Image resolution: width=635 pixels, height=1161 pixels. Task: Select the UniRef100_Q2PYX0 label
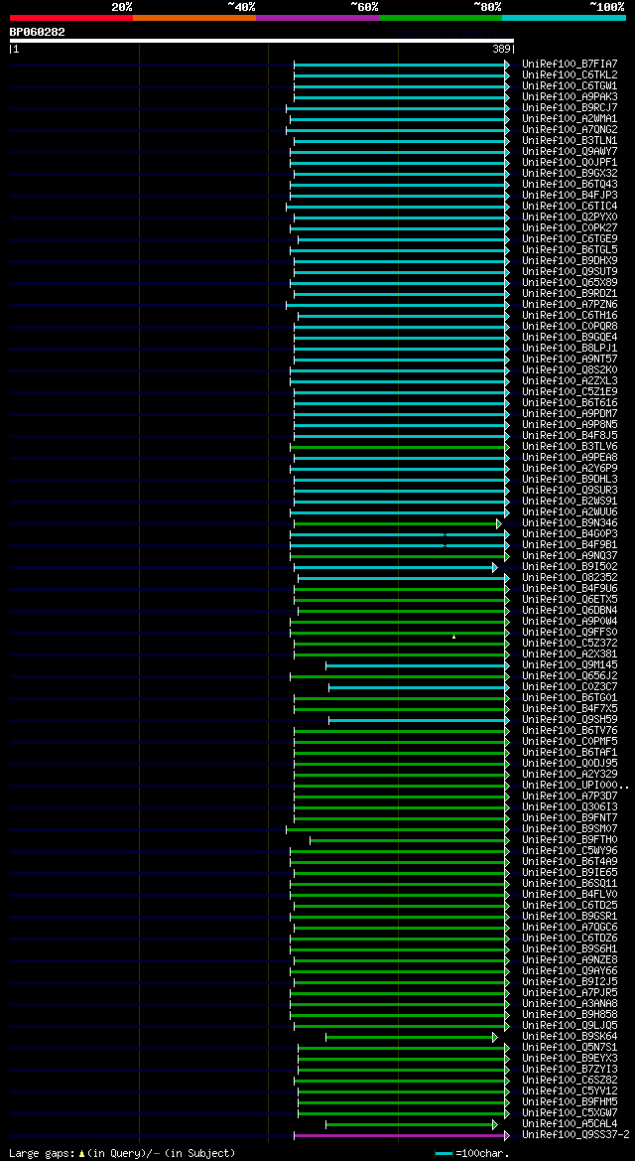(570, 217)
